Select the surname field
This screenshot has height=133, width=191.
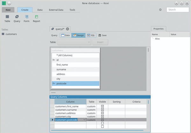coord(75,70)
